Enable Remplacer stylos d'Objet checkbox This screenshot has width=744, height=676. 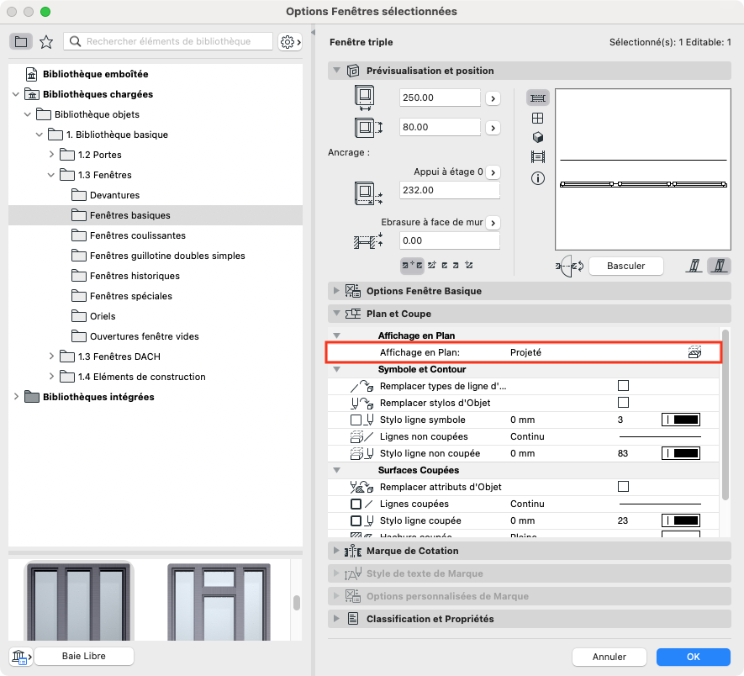623,403
